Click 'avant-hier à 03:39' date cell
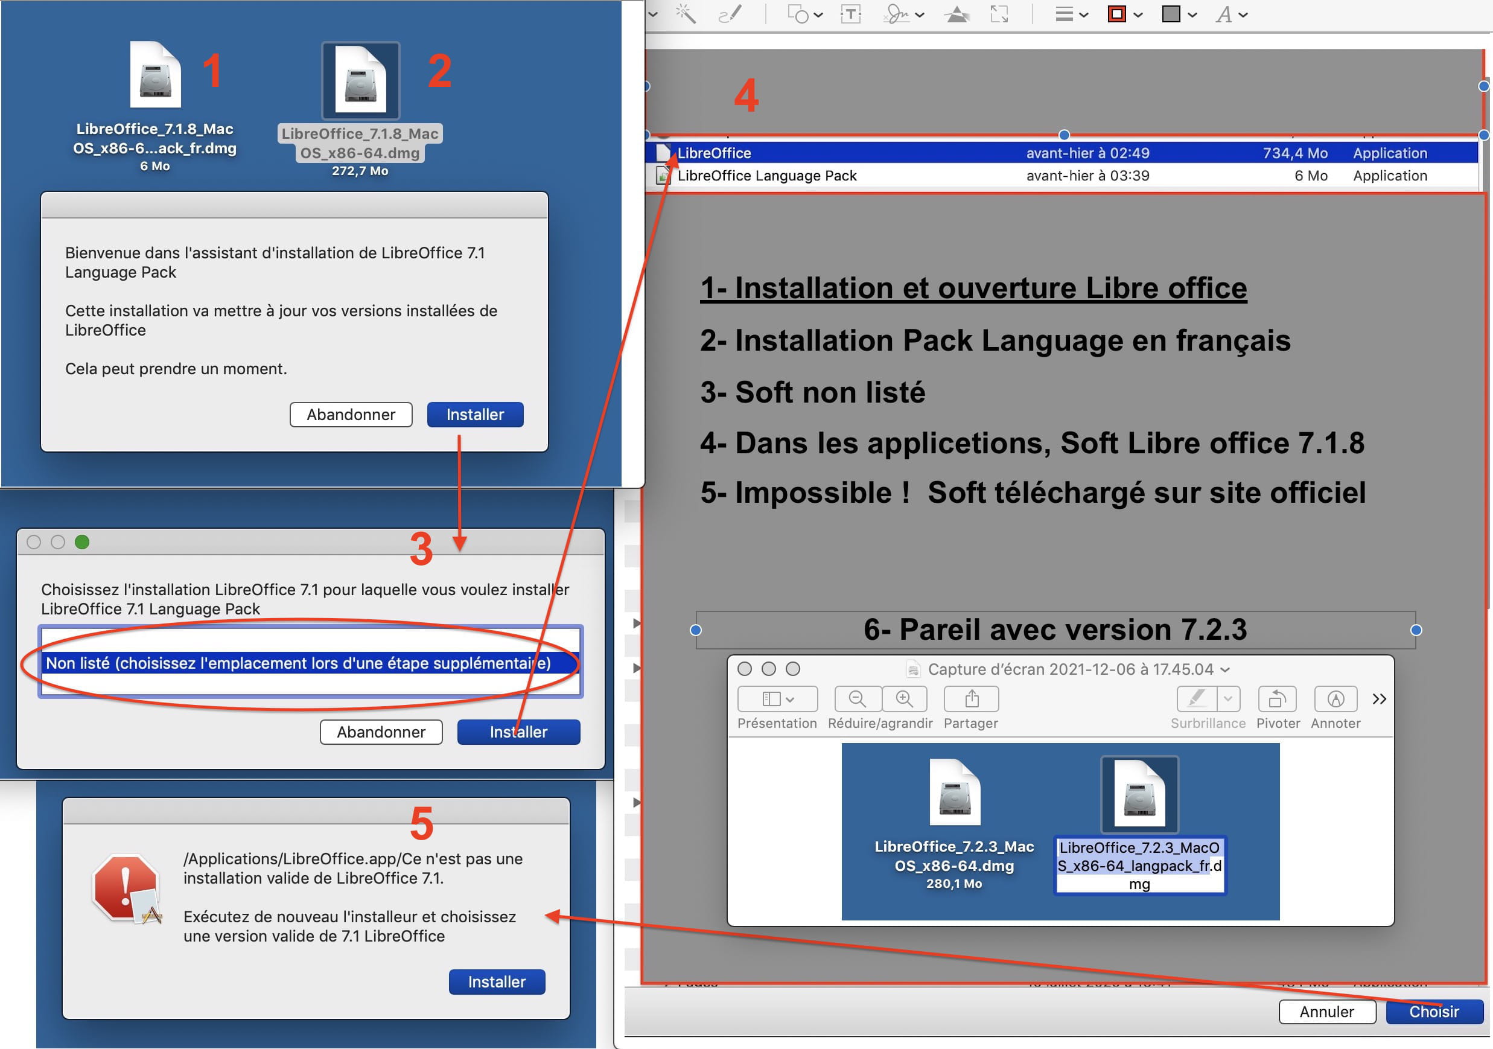Screen dimensions: 1493x1049 pos(1087,176)
